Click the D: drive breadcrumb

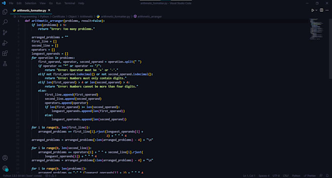15,17
